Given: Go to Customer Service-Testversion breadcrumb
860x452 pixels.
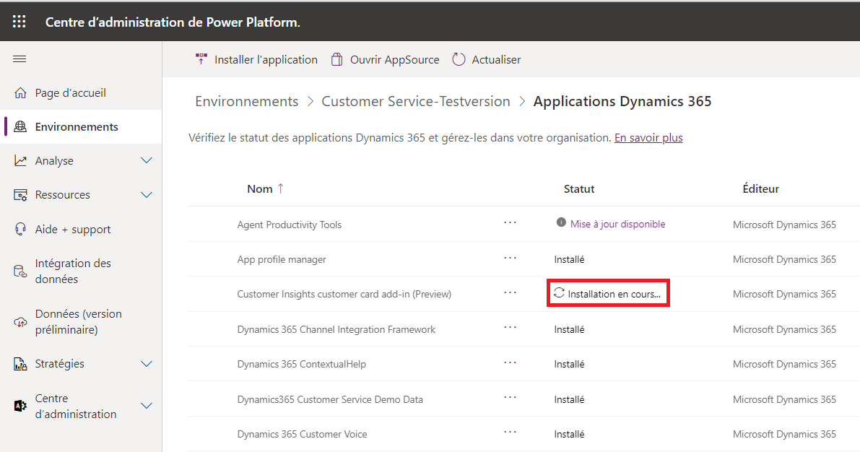Looking at the screenshot, I should [415, 102].
